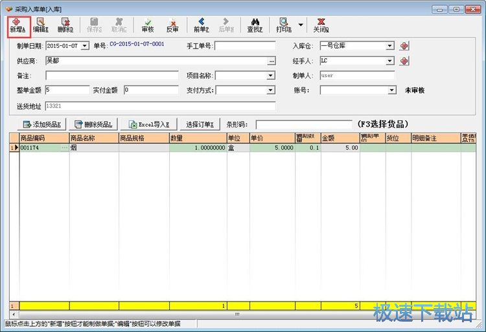Click the 删除货品 button
Viewport: 486px width, 332px height.
point(94,124)
